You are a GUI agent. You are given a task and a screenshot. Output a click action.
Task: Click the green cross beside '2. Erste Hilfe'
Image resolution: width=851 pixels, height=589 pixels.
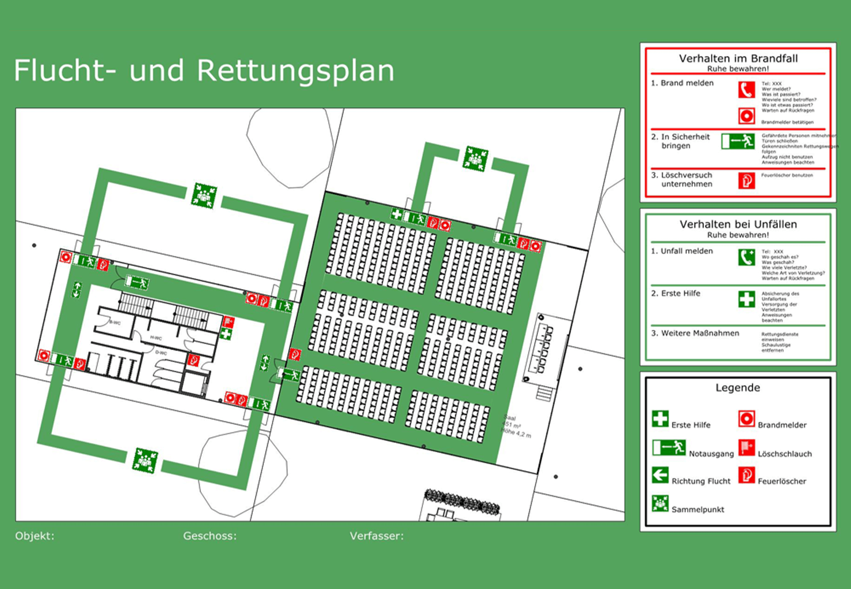coord(746,299)
